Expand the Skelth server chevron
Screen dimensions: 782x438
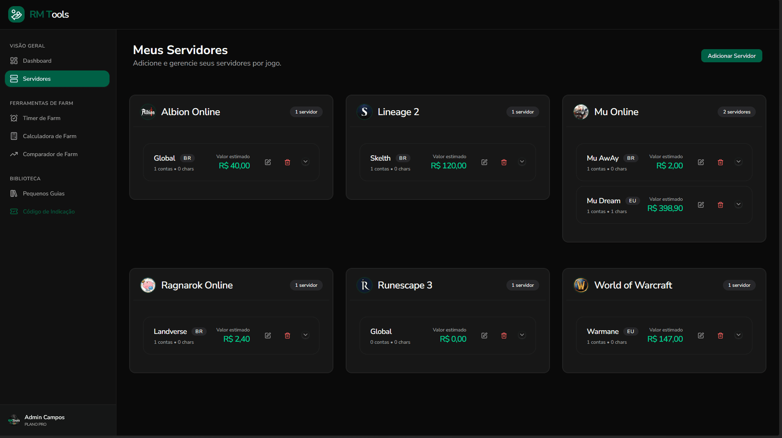[x=522, y=162]
